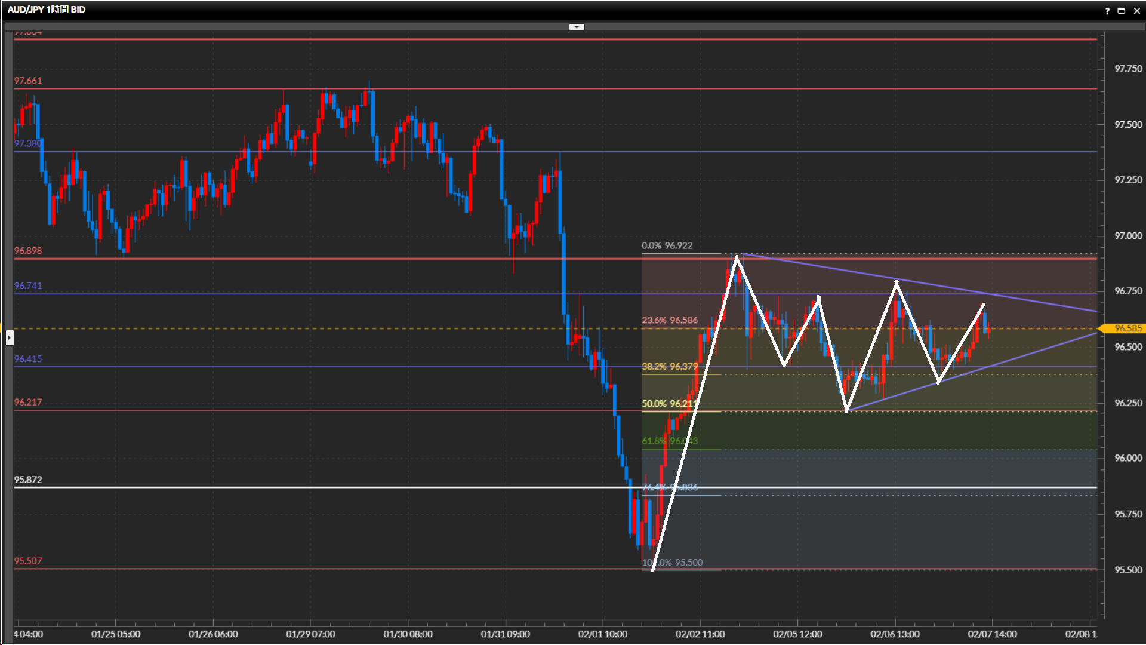Click the 95.507 red level label
The image size is (1146, 645).
point(28,561)
